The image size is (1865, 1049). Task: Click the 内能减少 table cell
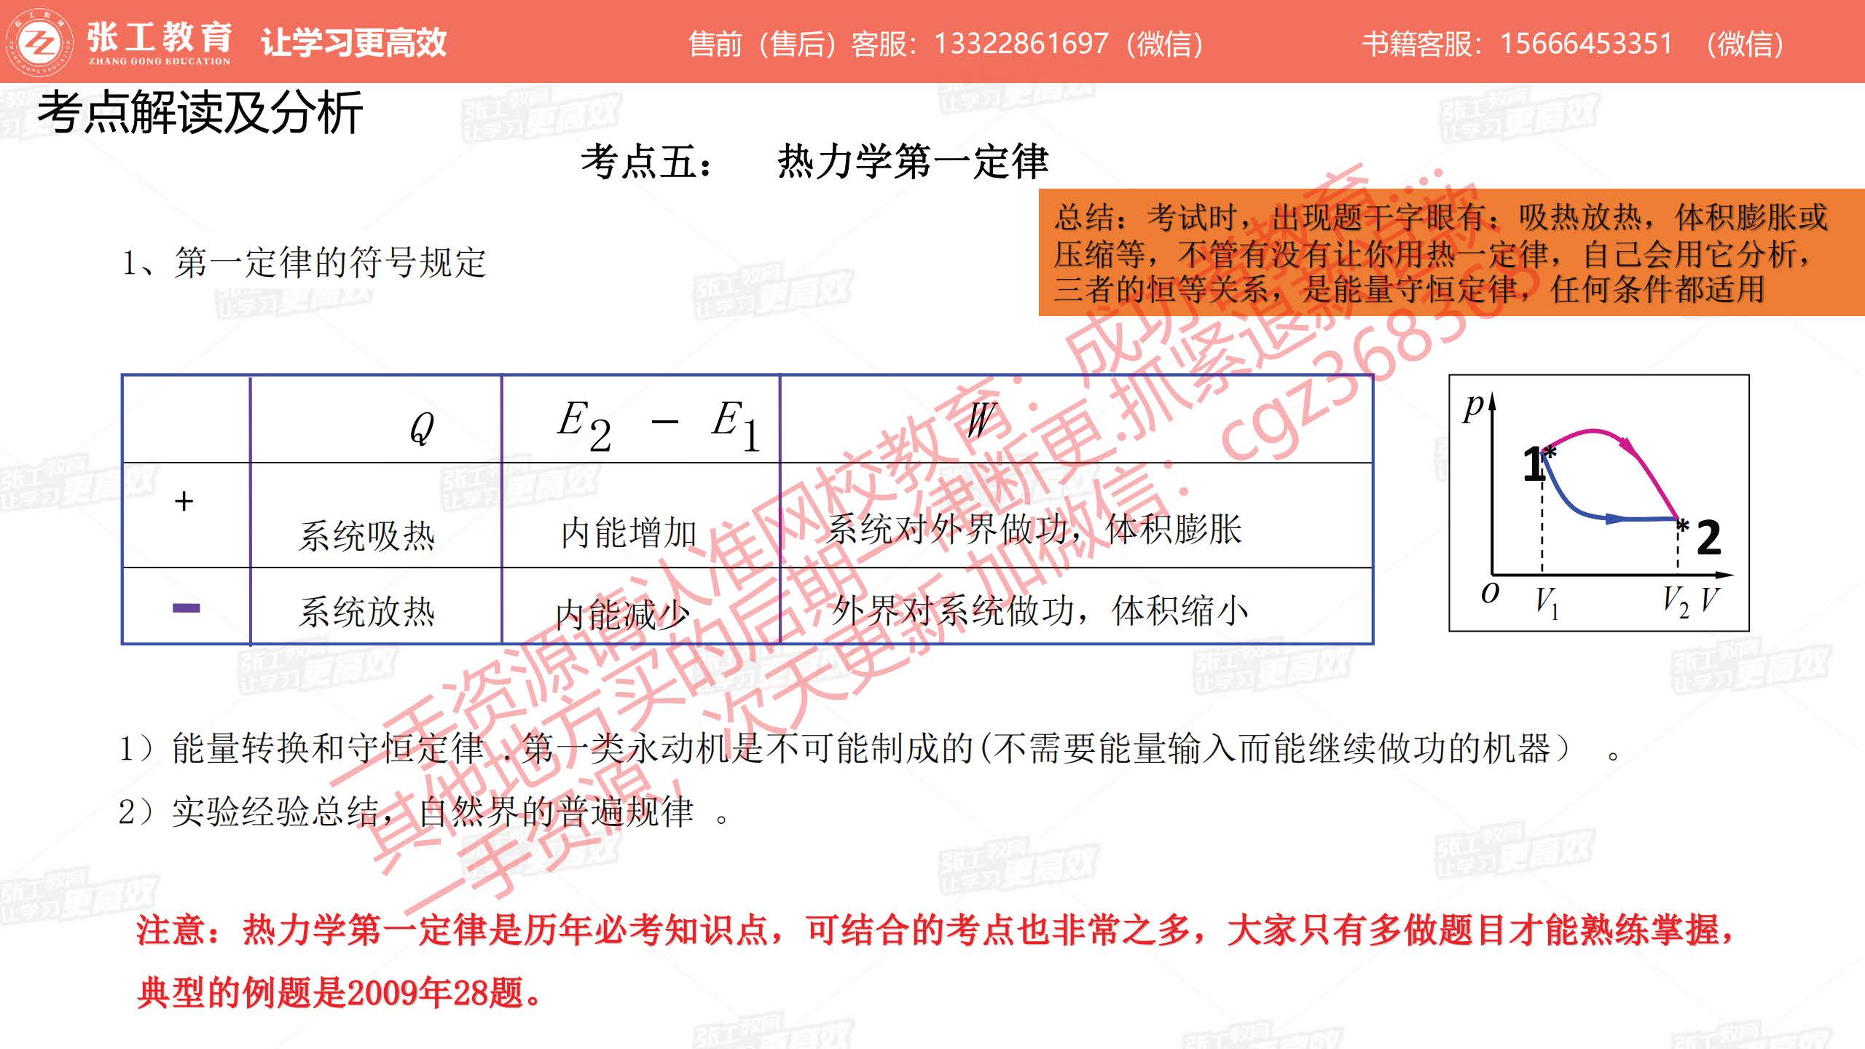[x=621, y=614]
